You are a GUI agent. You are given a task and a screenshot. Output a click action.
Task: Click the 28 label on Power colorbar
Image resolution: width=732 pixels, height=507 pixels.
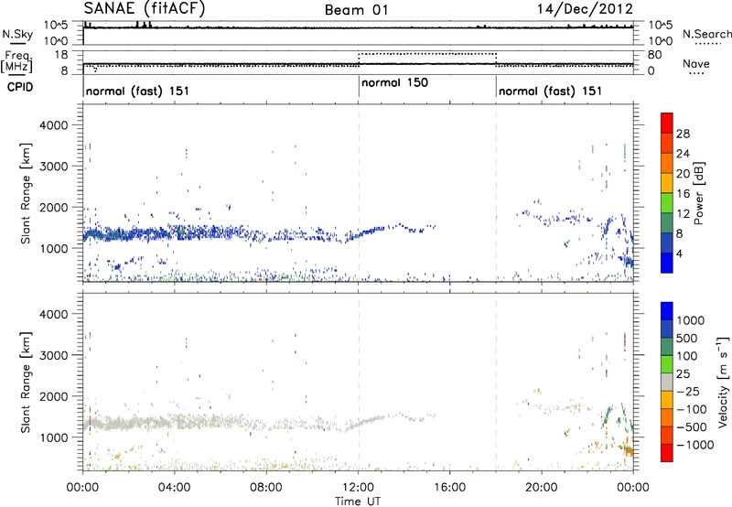pos(683,134)
